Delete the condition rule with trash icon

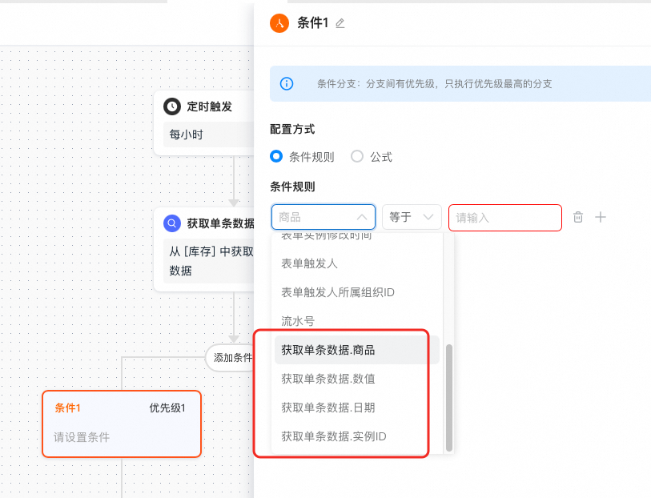coord(578,217)
